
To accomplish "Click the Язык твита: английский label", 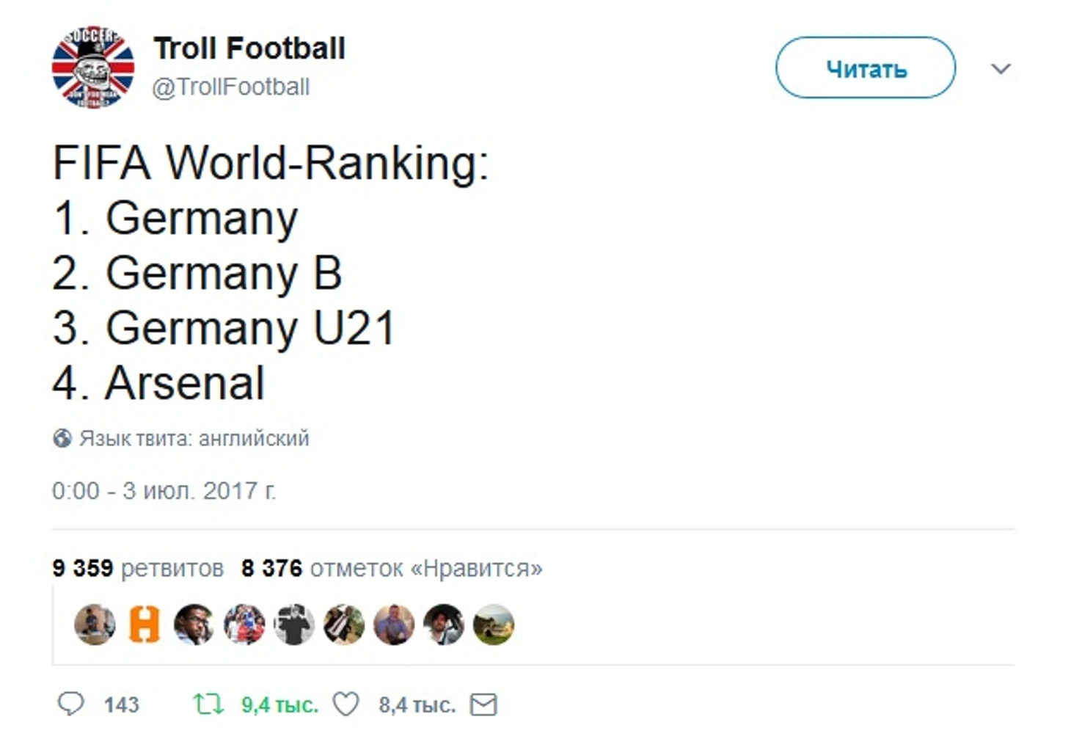I will click(x=194, y=438).
